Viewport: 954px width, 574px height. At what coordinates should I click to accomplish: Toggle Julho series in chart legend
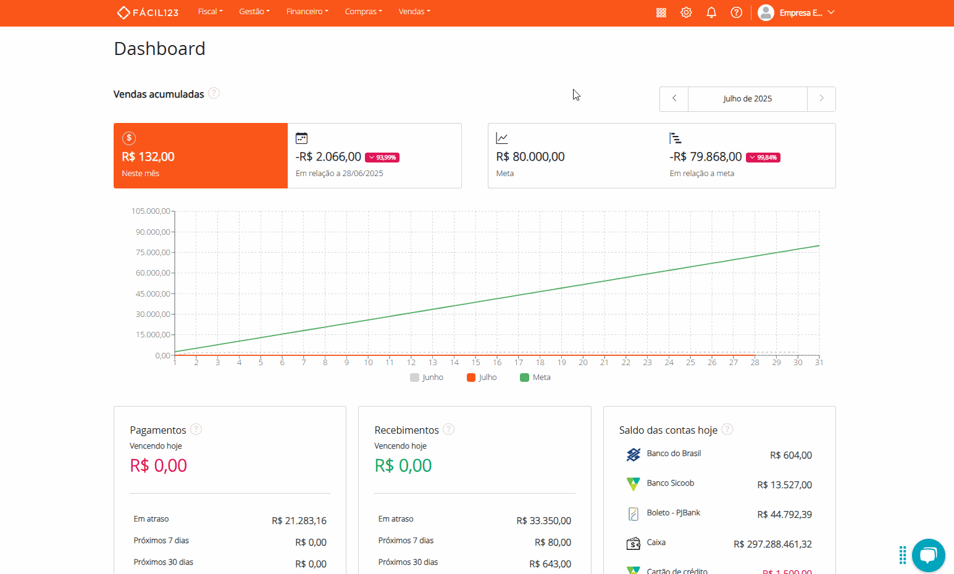482,378
